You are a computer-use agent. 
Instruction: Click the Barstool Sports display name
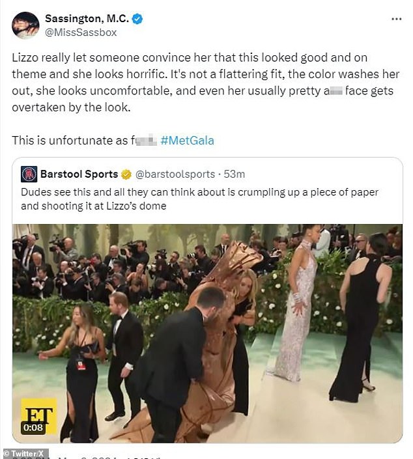click(x=79, y=174)
